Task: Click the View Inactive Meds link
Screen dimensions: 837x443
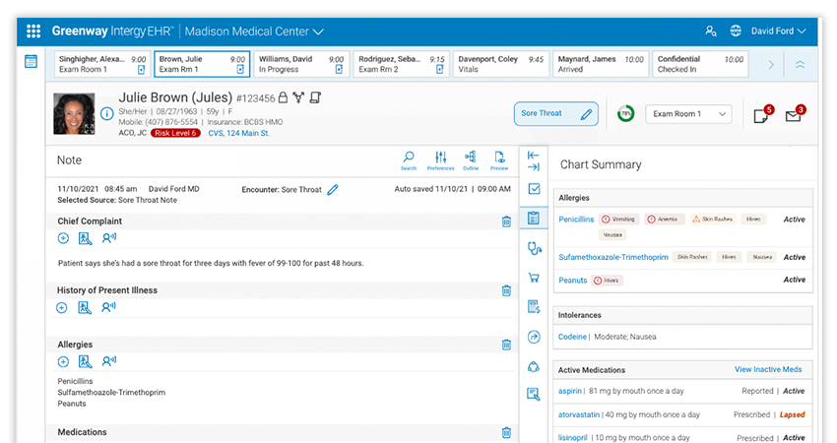Action: coord(767,369)
